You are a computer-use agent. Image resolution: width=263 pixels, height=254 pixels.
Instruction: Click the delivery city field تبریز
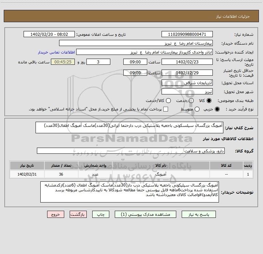tap(187, 92)
